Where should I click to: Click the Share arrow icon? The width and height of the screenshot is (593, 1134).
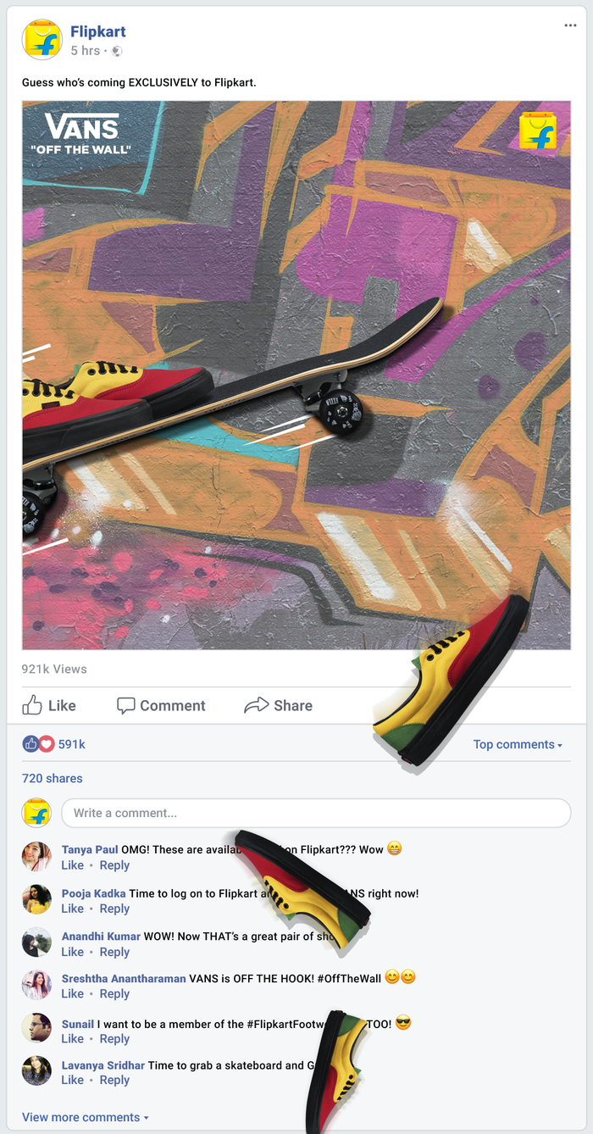256,705
